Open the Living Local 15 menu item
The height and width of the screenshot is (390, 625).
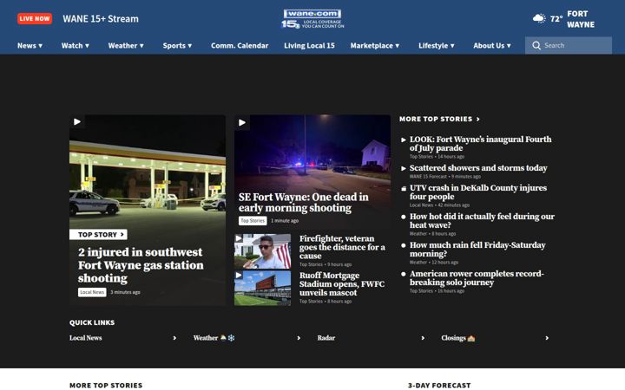coord(309,45)
